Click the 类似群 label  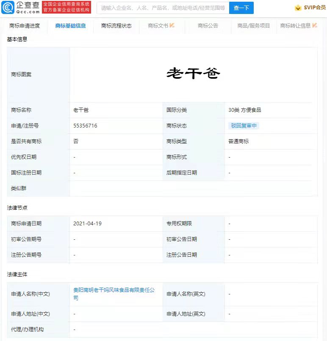coord(19,189)
